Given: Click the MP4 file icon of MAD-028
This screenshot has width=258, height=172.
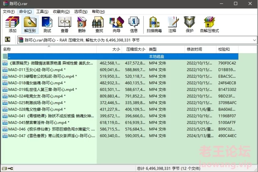Looking at the screenshot, I should 5,109.
